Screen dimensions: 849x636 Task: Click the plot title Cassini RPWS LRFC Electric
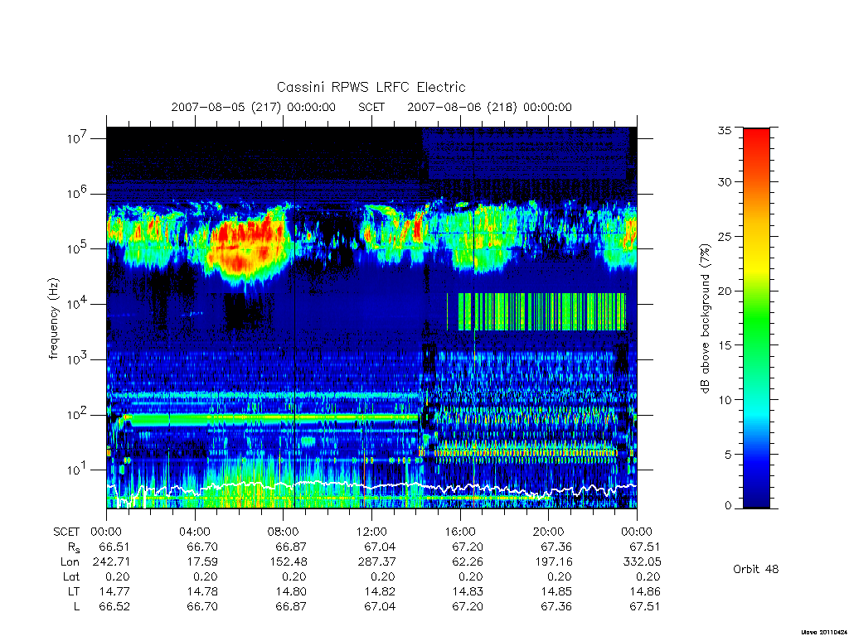pyautogui.click(x=371, y=87)
